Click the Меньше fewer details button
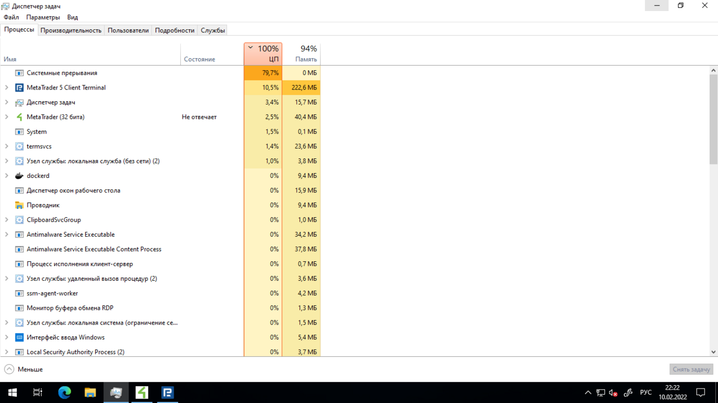Screen dimensions: 718x403 (23, 369)
